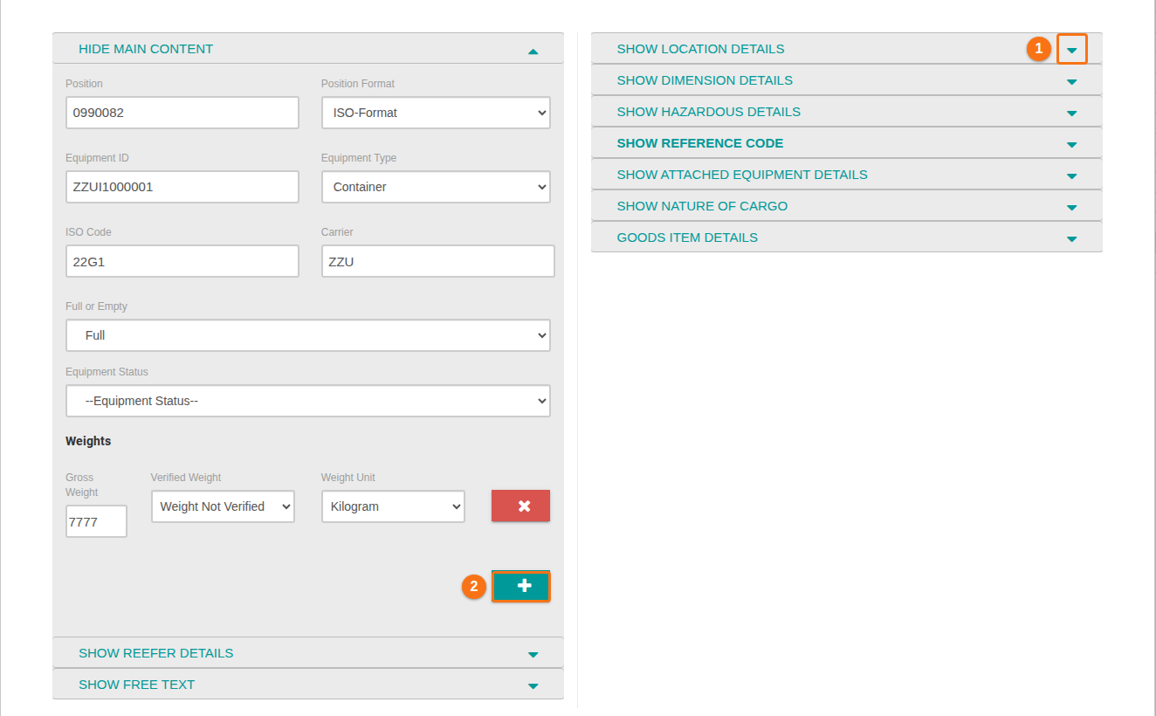Expand Show Reefer Details arrow
The height and width of the screenshot is (716, 1156).
[533, 655]
